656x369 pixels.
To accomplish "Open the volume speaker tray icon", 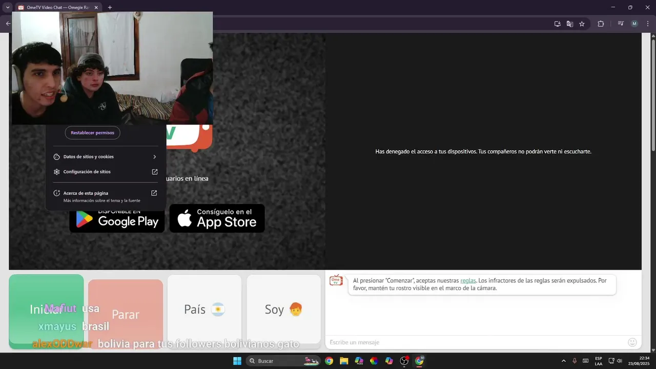I will tap(620, 361).
